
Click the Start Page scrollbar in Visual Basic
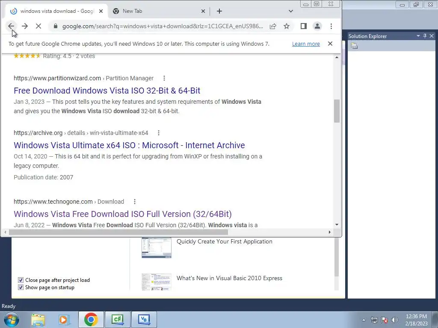click(337, 257)
